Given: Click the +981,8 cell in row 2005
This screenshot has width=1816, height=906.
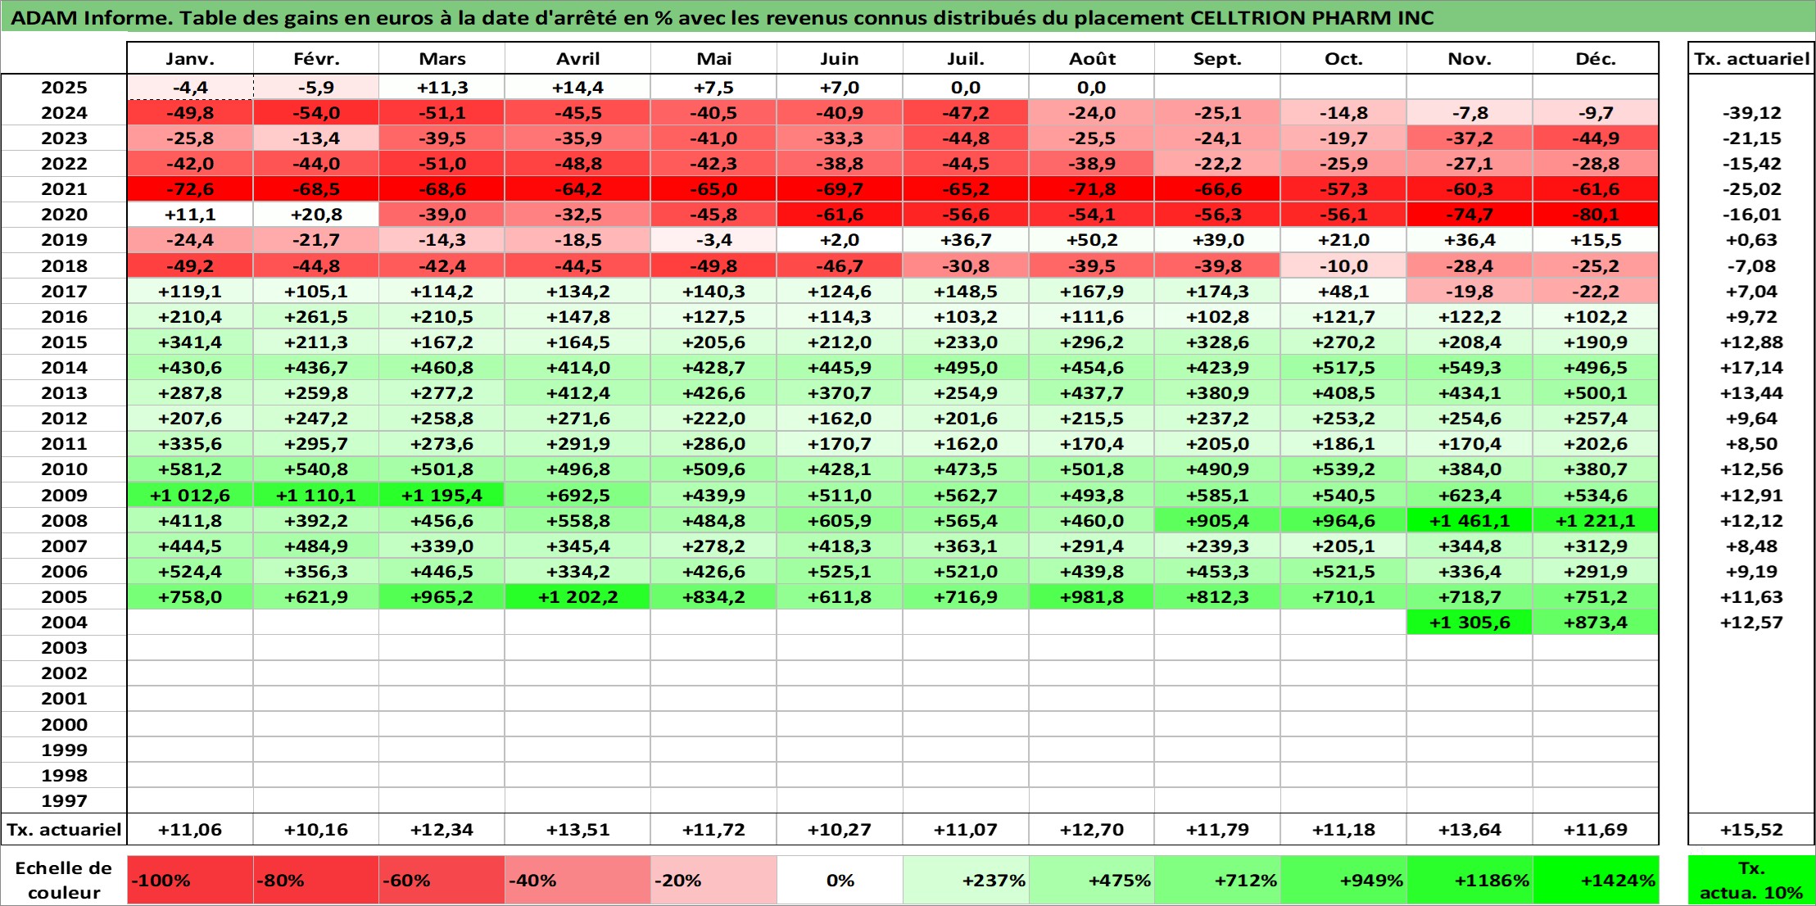Looking at the screenshot, I should pos(1091,596).
